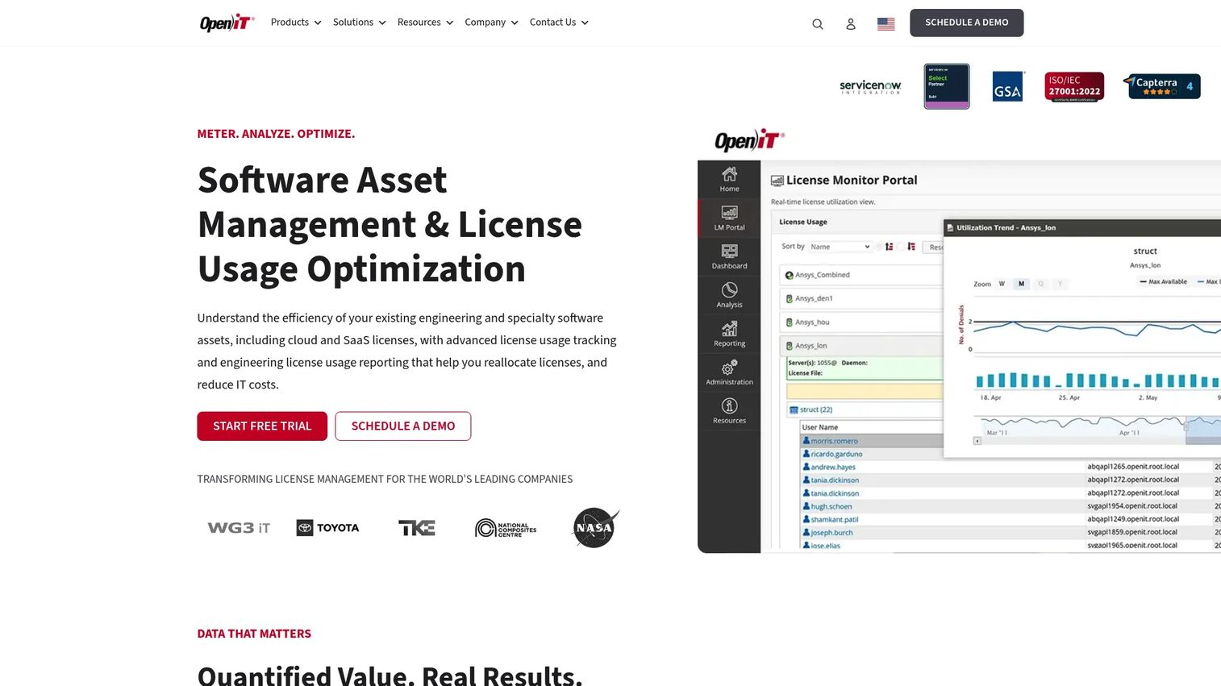Click the Ansys_hou list row

(x=861, y=322)
